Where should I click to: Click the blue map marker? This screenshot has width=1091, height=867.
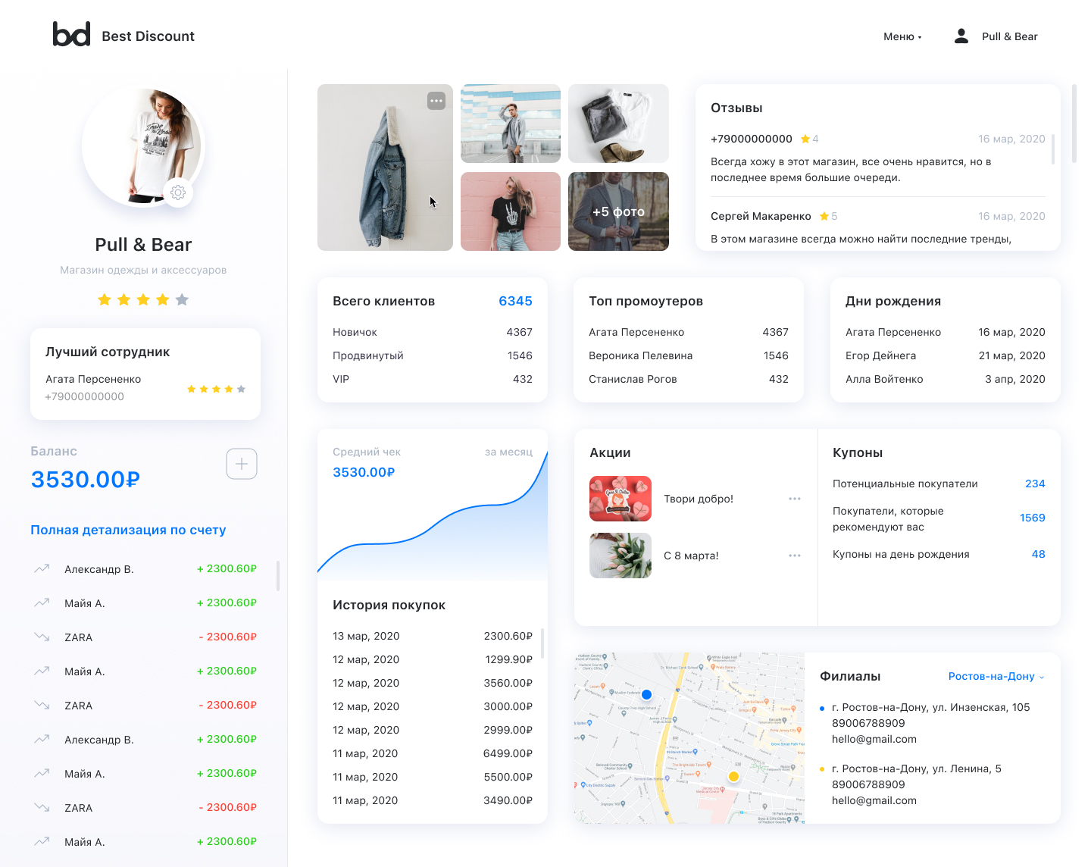point(646,694)
